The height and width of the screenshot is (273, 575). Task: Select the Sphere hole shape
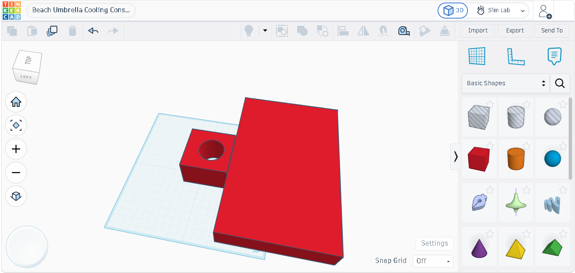point(552,117)
